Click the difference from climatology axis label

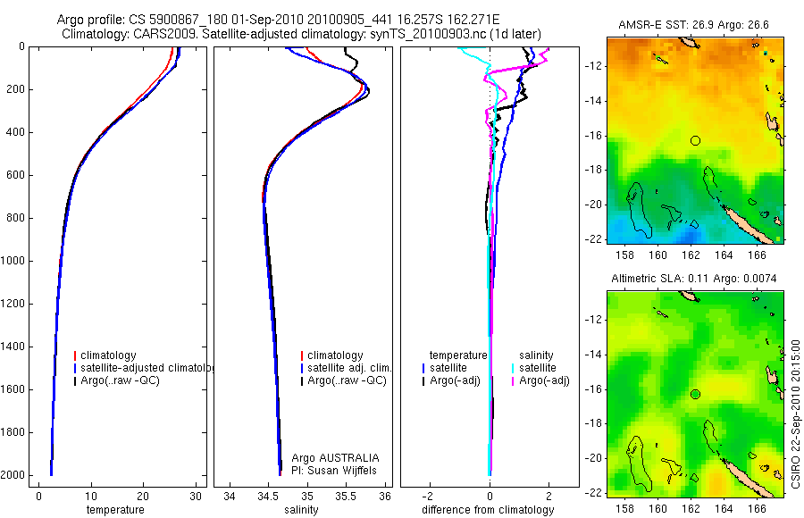point(488,510)
